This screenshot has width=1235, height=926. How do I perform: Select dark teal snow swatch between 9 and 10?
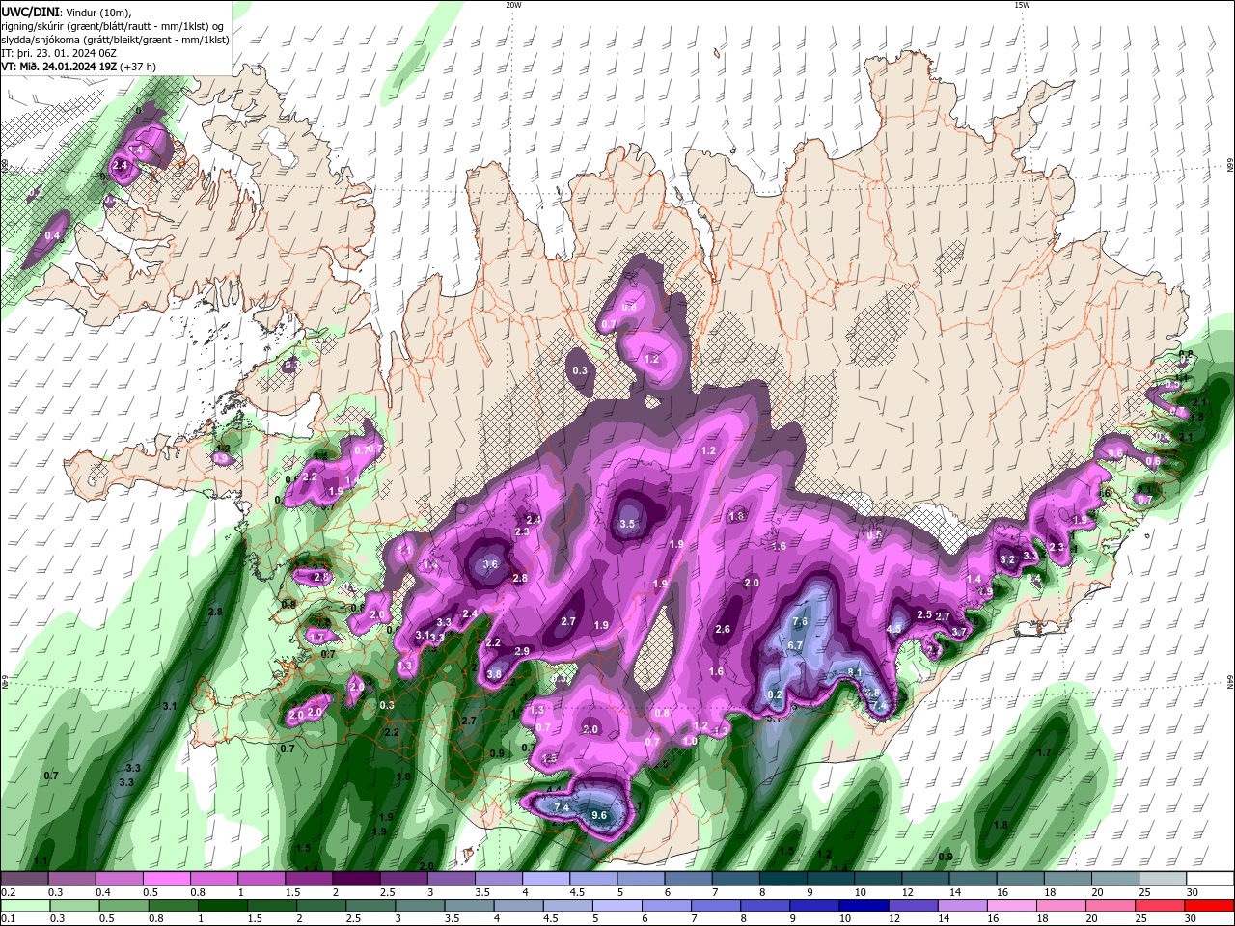point(831,879)
